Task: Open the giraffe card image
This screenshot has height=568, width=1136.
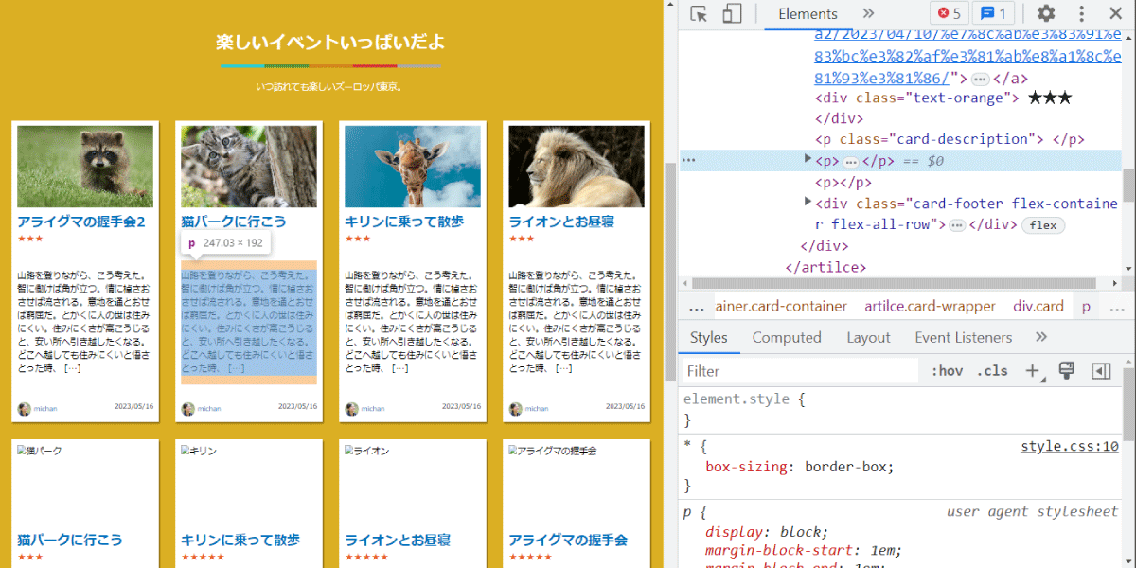Action: tap(413, 167)
